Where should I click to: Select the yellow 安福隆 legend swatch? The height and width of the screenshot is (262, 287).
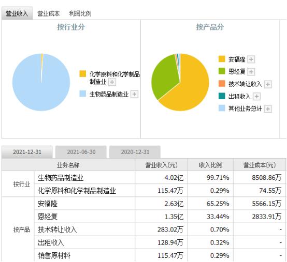222,59
